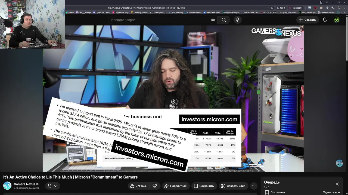Click the Создать клип scissors button

coord(233,186)
